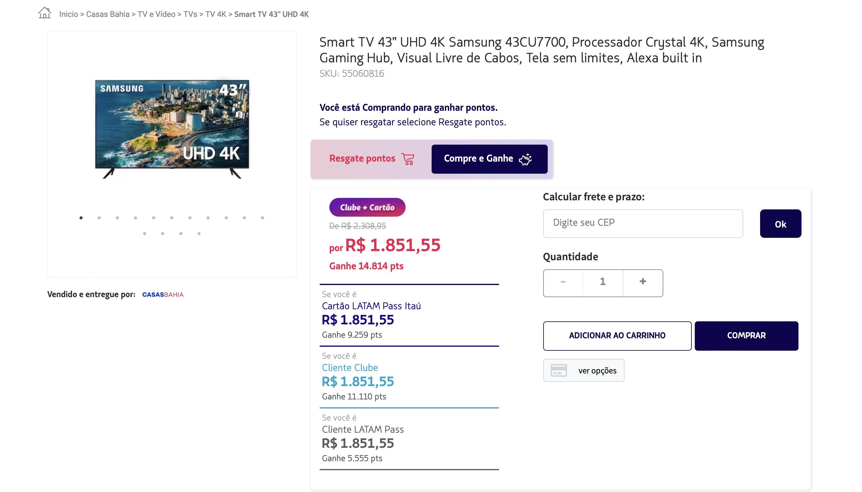Go to second carousel image dot
The image size is (862, 492).
coord(99,218)
